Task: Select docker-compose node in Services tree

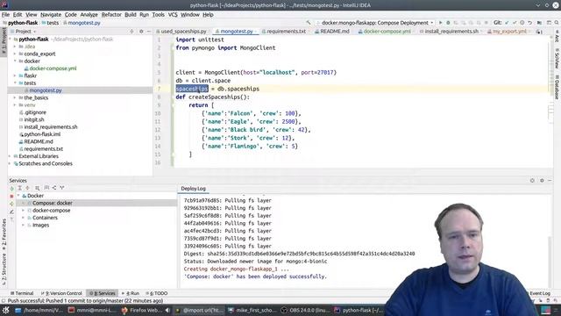Action: (51, 211)
